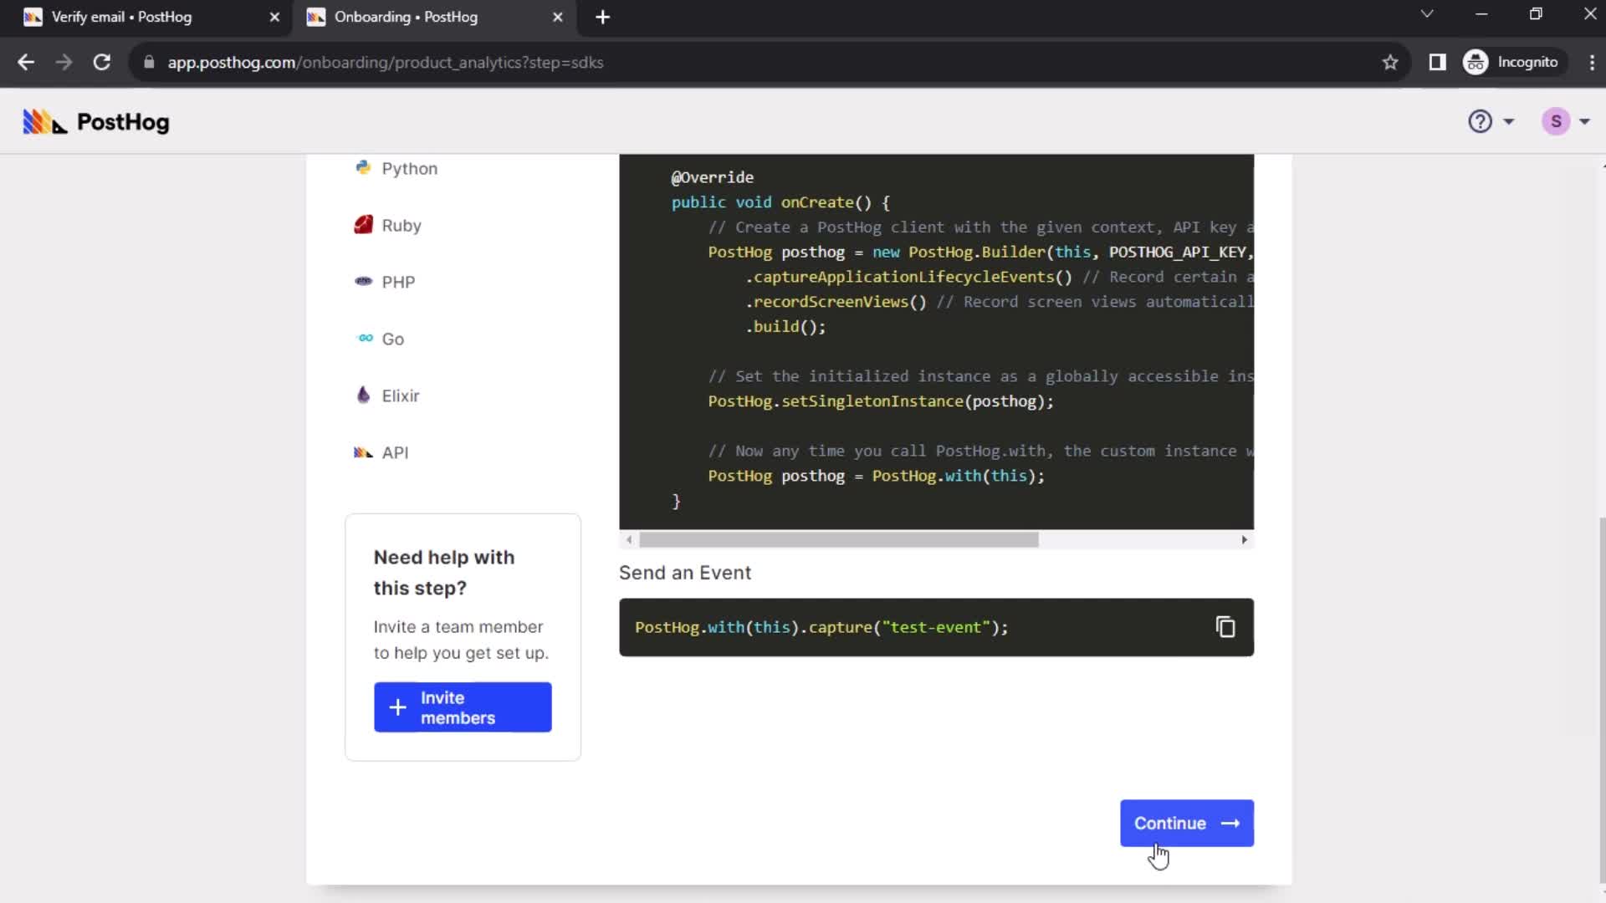Click the code block horizontal scrollbar thumb
This screenshot has height=903, width=1606.
point(839,540)
